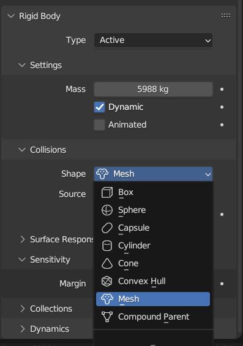Image resolution: width=243 pixels, height=346 pixels.
Task: Disable the Dynamic checkbox
Action: [100, 107]
